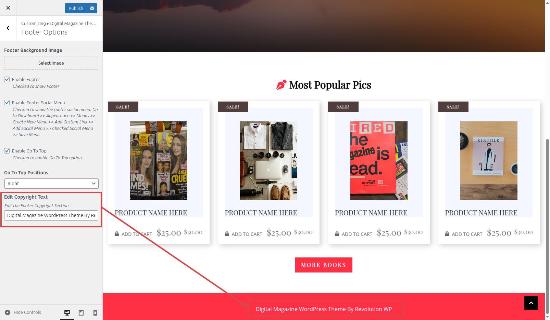The height and width of the screenshot is (320, 550).
Task: Switch to desktop preview device icon
Action: pos(67,312)
